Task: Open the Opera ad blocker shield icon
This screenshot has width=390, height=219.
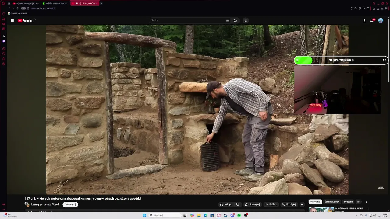Action: (360, 8)
